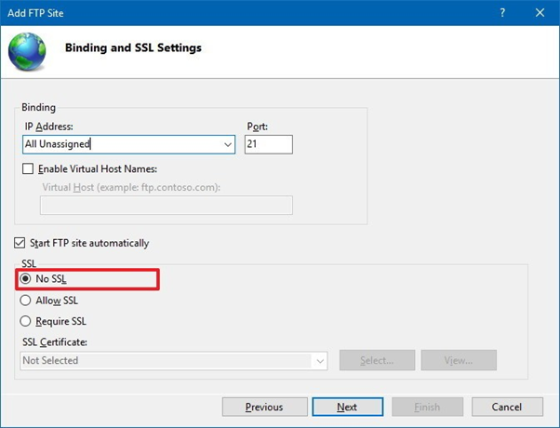Click the help question mark icon
The height and width of the screenshot is (428, 560).
(502, 13)
